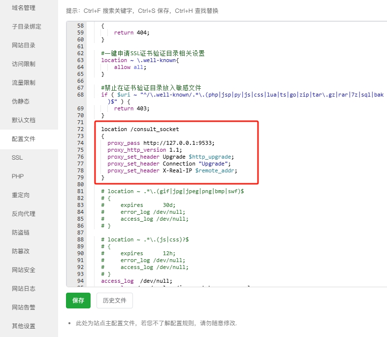387x337 pixels.
Task: Click the proxy_pass http://127.0.0.1:9533 line
Action: click(161, 143)
